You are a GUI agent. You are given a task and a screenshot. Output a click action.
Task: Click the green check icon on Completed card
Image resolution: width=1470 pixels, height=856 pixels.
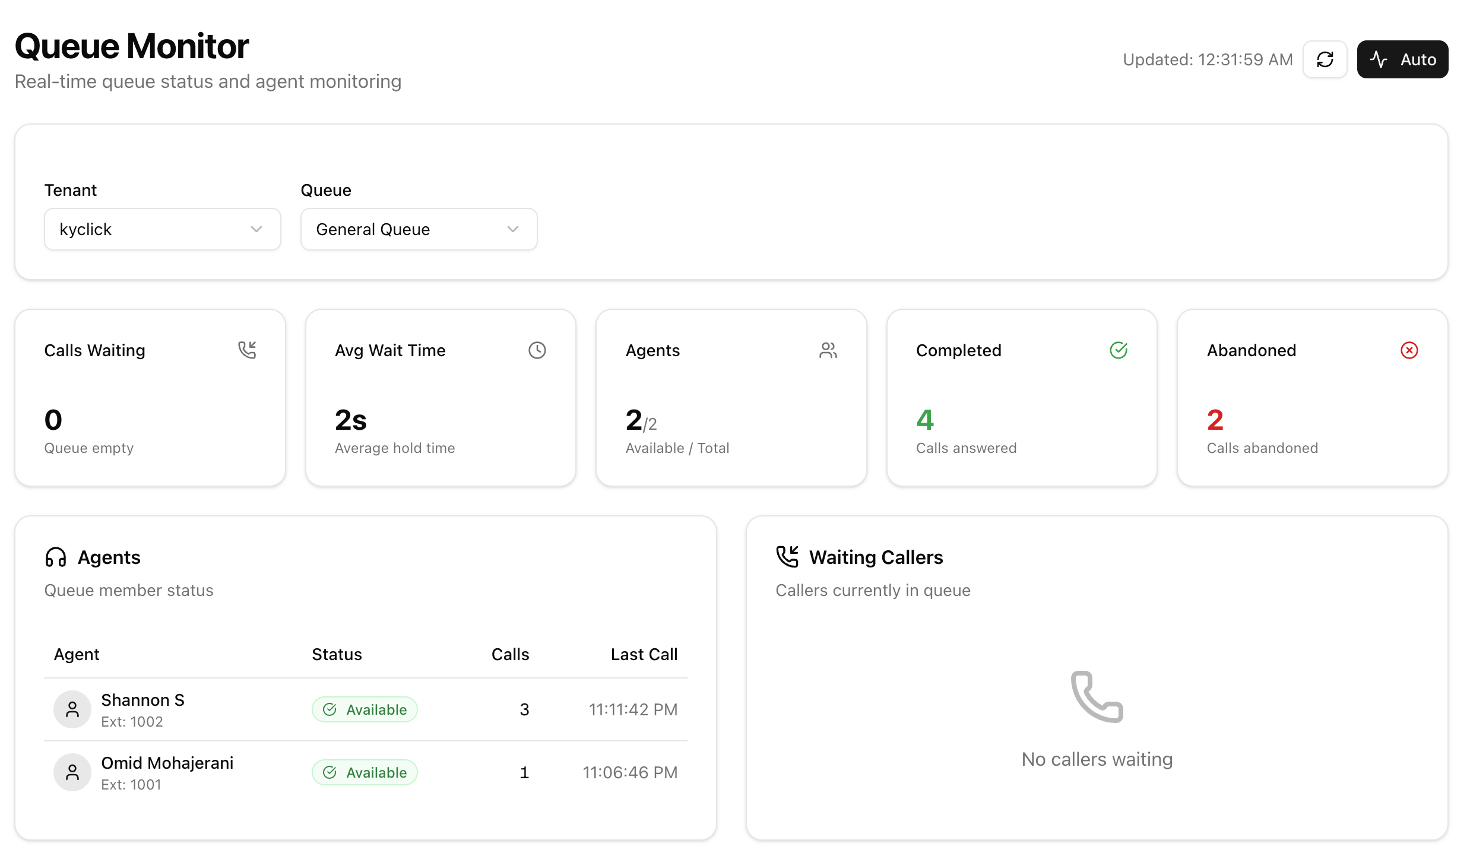coord(1119,350)
